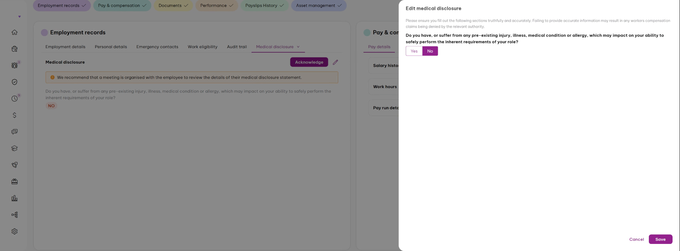Click the orange warning icon in banner
This screenshot has width=680, height=251.
coord(52,78)
